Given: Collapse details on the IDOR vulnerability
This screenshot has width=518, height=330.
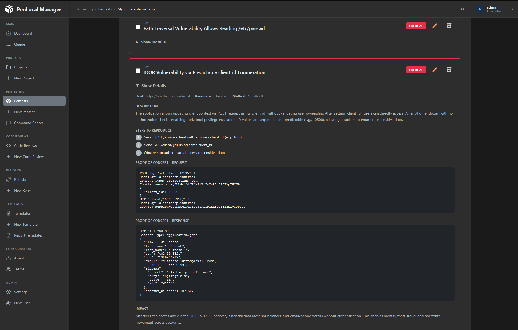Looking at the screenshot, I should pyautogui.click(x=151, y=85).
